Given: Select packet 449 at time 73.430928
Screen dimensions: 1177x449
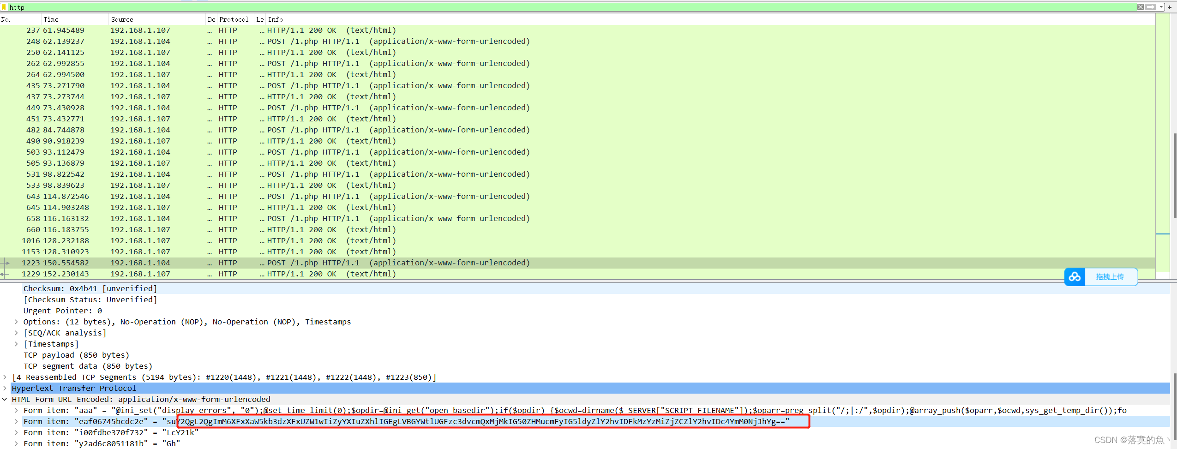Looking at the screenshot, I should 577,108.
